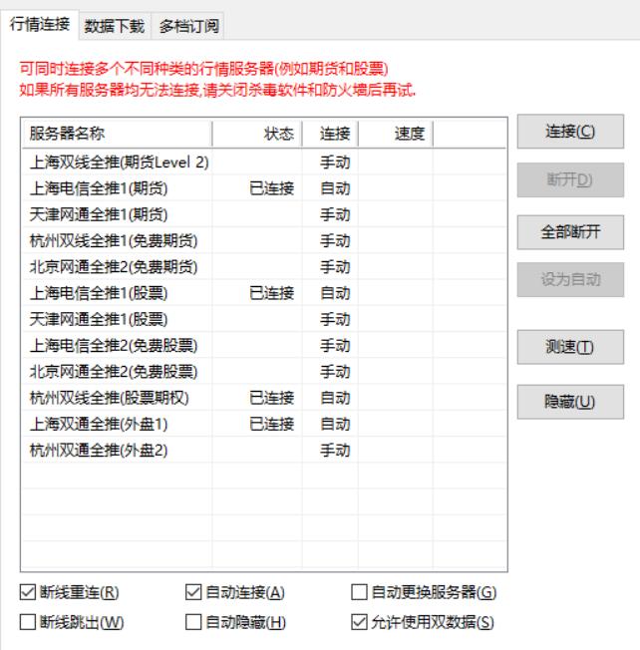The width and height of the screenshot is (640, 650).
Task: Sort by 服务器名称 column header
Action: tap(117, 134)
